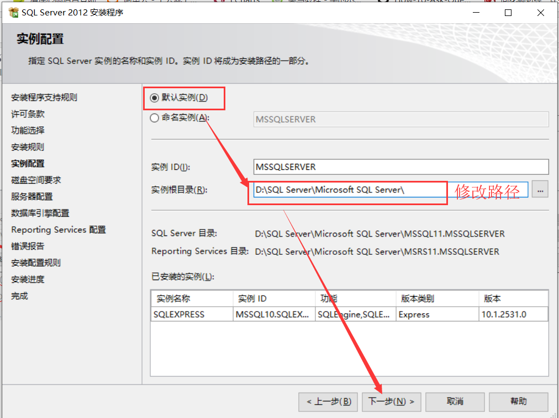Image resolution: width=559 pixels, height=418 pixels.
Task: Click the 实例名称 column header
Action: tap(192, 299)
